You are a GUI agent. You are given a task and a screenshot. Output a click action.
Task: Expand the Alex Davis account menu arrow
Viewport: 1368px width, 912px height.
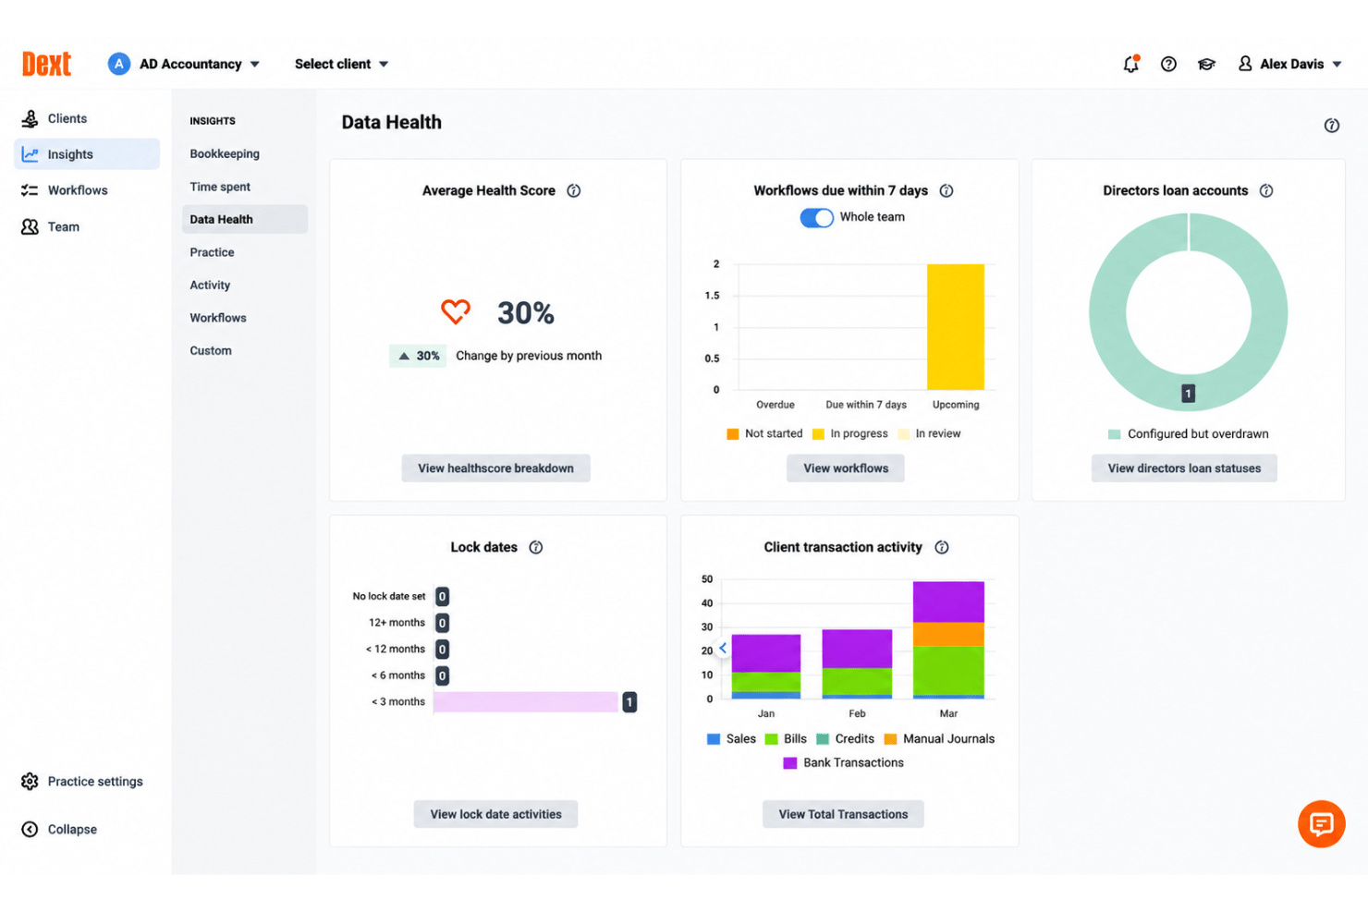(1337, 64)
